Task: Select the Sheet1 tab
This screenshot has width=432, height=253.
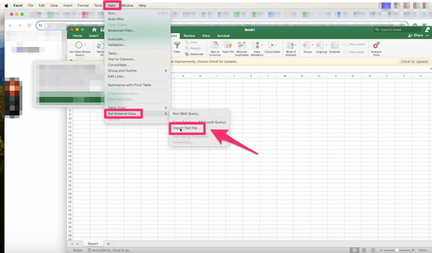Action: pos(93,244)
